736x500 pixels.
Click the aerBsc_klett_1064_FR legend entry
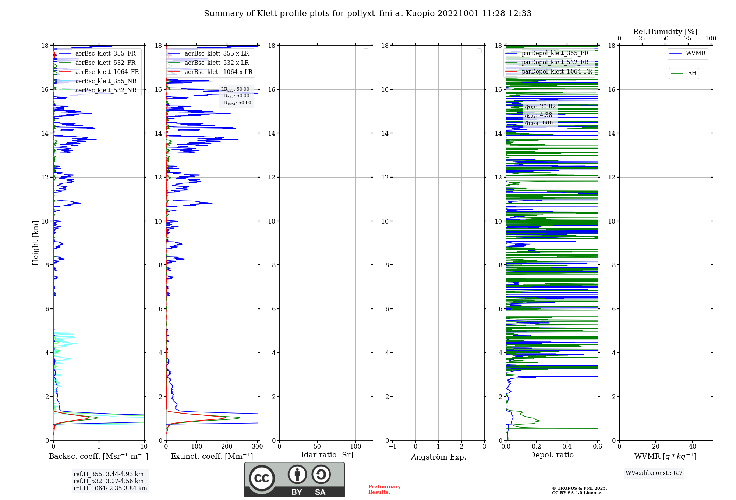[99, 72]
